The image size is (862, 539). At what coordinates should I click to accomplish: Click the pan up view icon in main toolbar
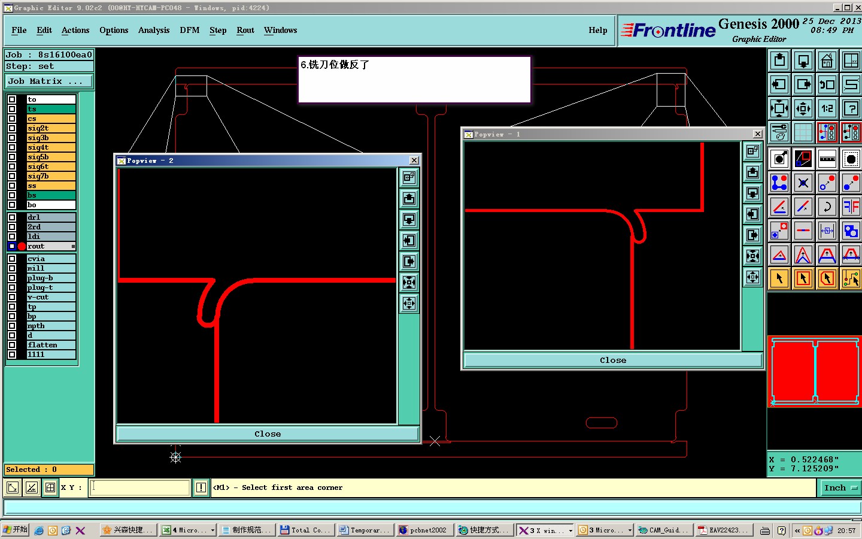(779, 60)
